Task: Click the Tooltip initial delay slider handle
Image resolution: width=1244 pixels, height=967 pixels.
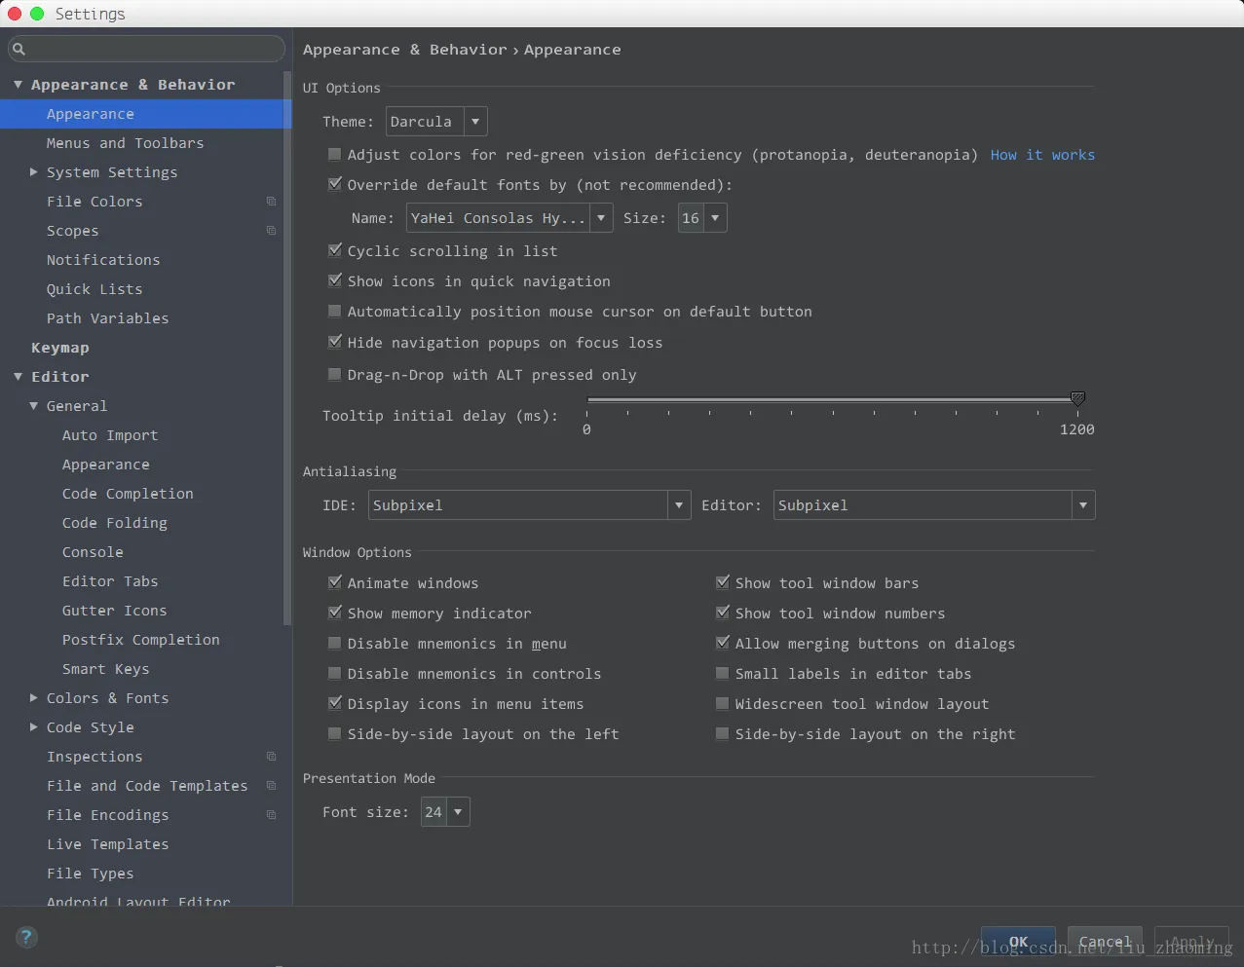Action: [1077, 398]
